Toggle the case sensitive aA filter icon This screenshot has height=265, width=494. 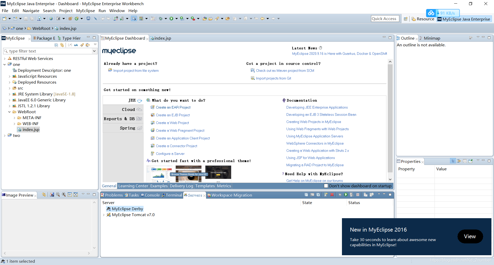point(76,45)
